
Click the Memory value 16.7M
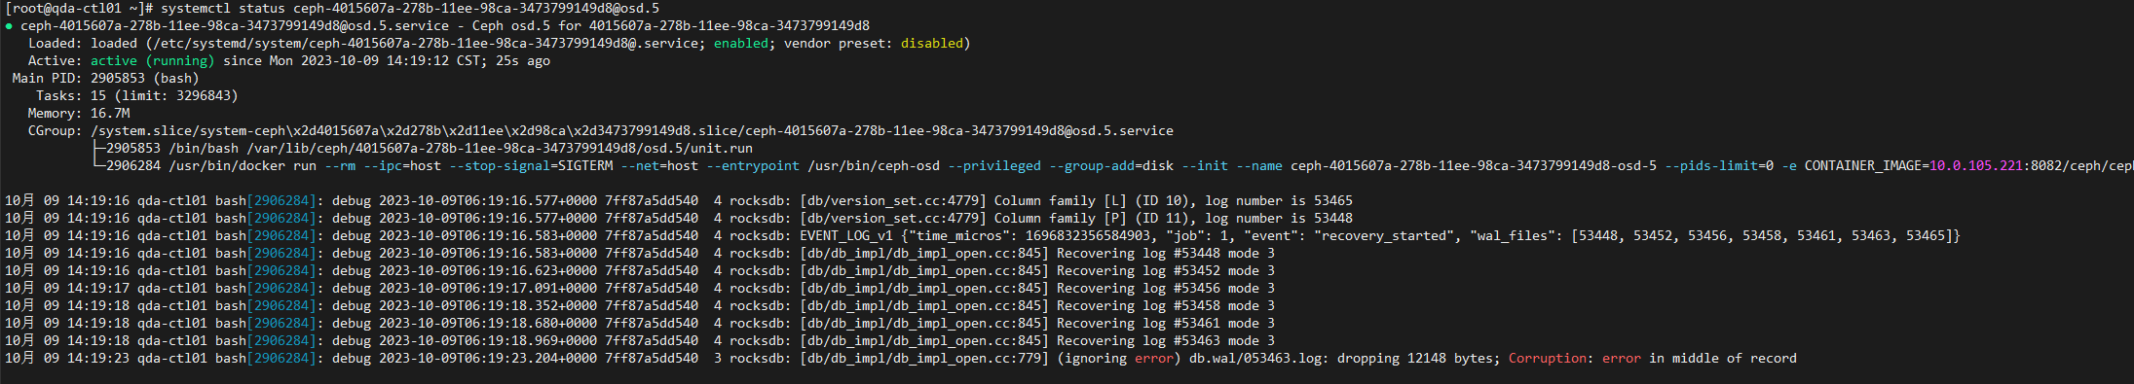click(x=110, y=113)
